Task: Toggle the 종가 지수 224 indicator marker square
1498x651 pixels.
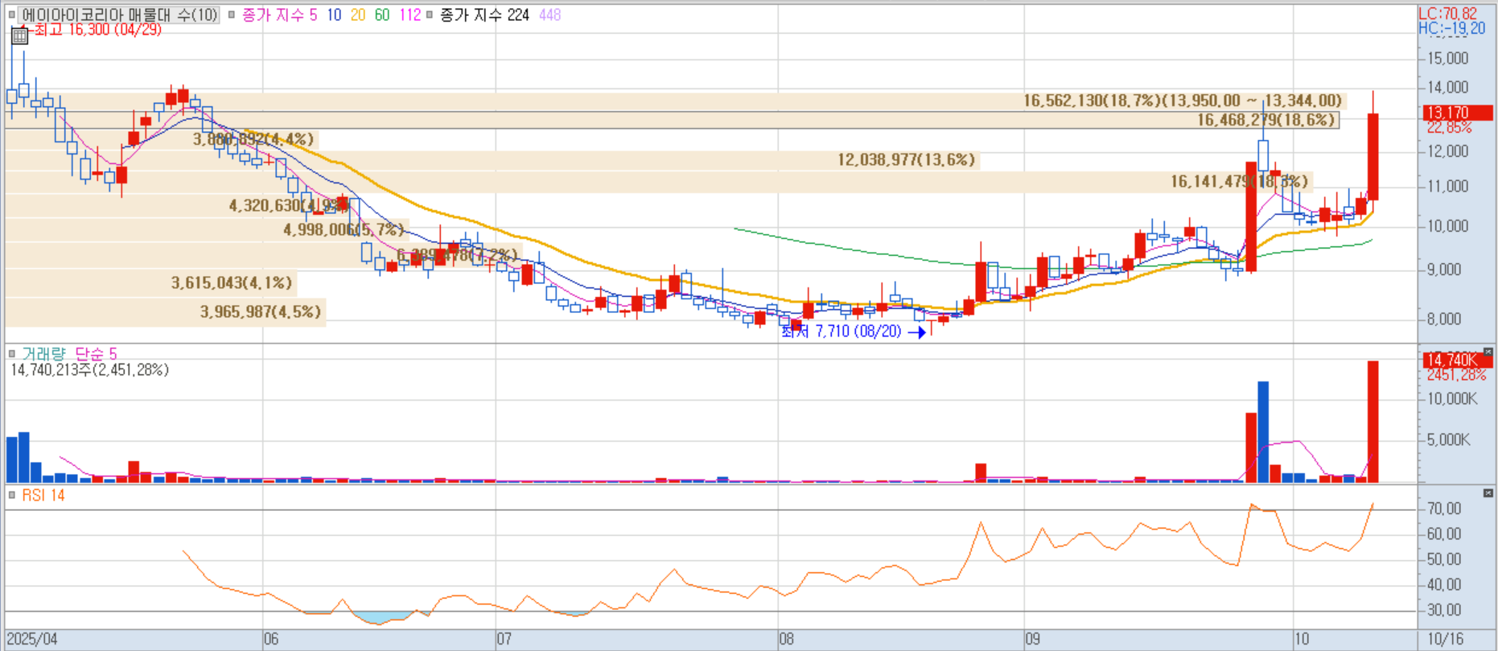Action: (430, 14)
